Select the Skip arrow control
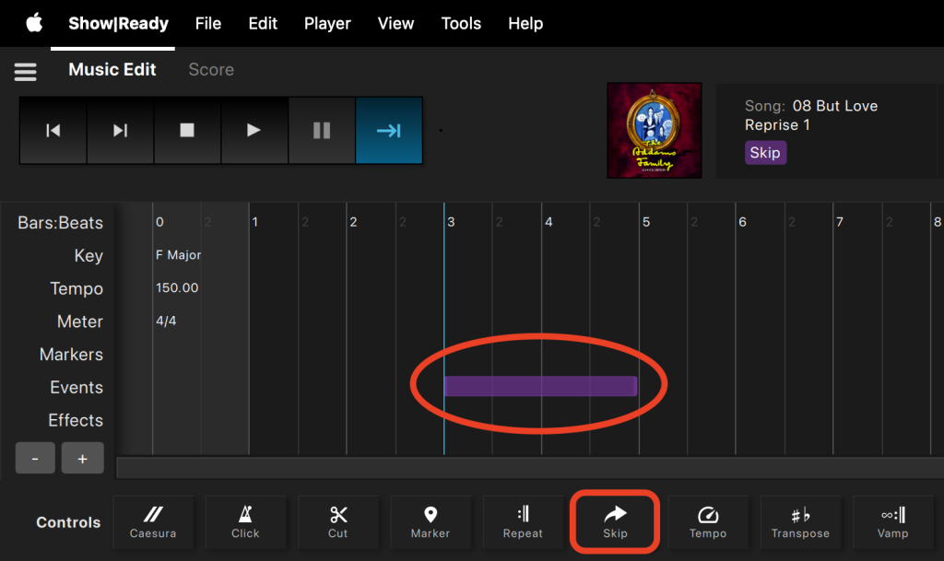The width and height of the screenshot is (944, 561). (x=615, y=522)
